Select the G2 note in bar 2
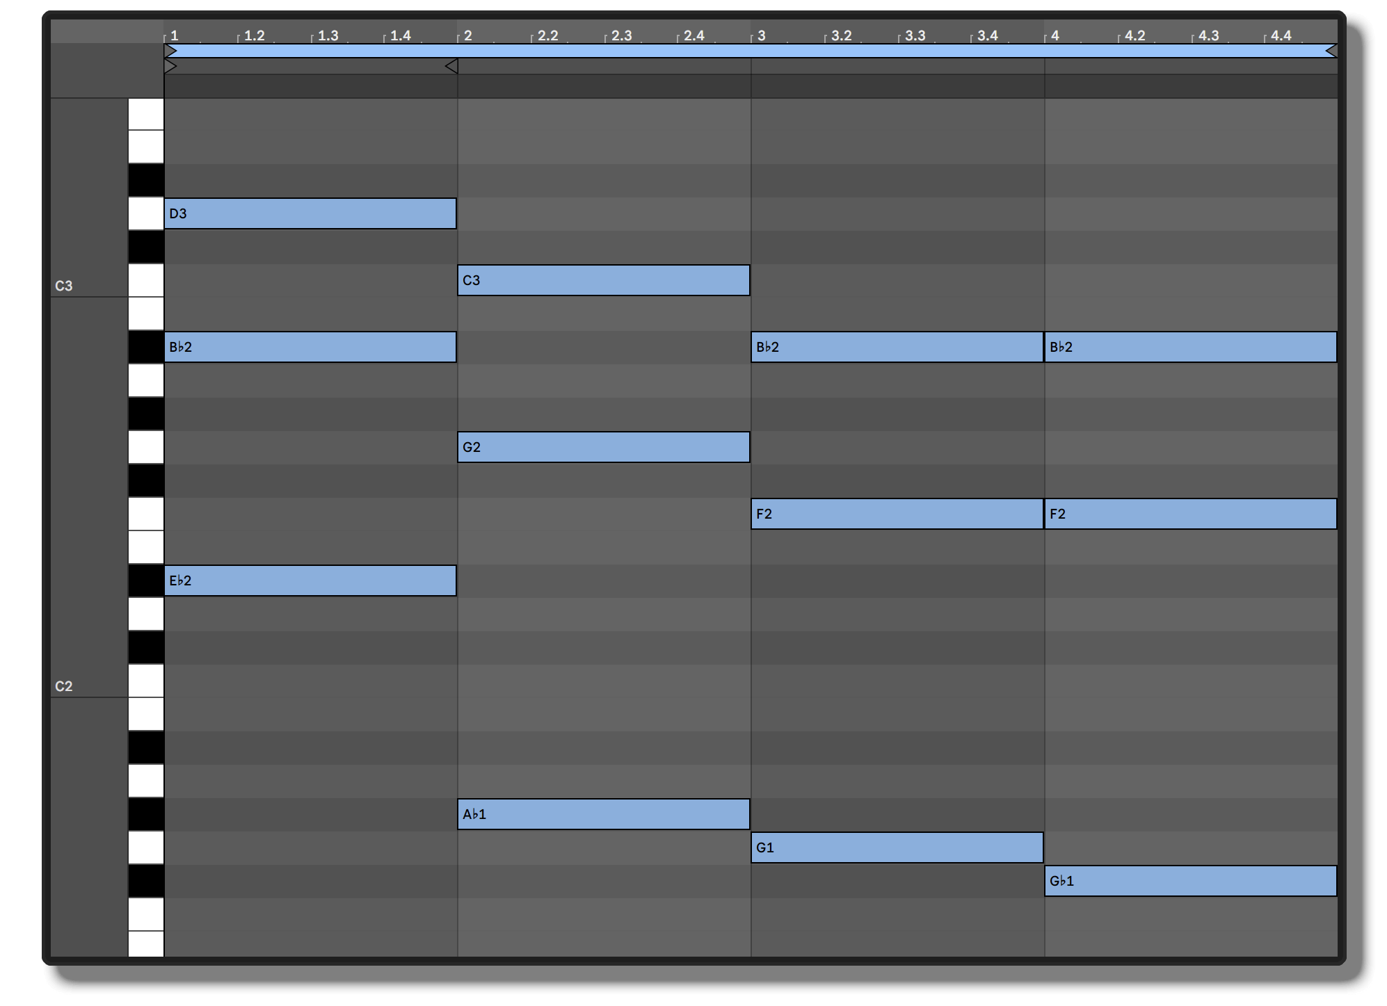 pos(604,447)
